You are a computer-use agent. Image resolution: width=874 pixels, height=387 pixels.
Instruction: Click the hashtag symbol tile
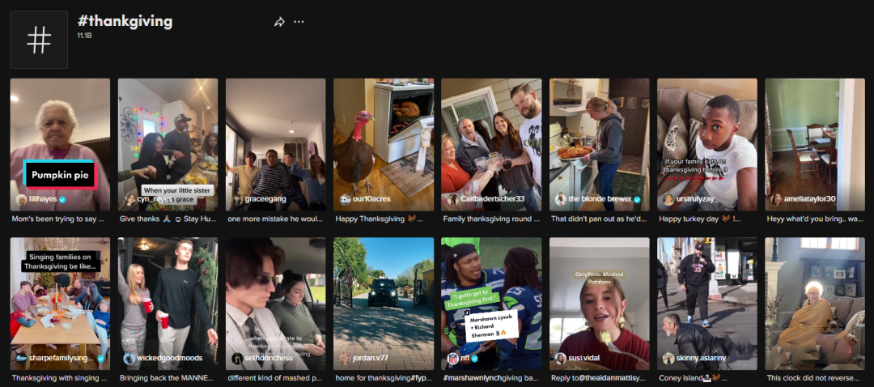pos(39,40)
